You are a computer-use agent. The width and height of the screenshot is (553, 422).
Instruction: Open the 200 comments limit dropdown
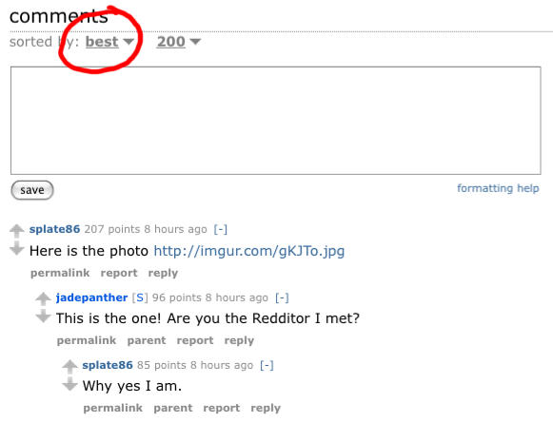click(179, 42)
